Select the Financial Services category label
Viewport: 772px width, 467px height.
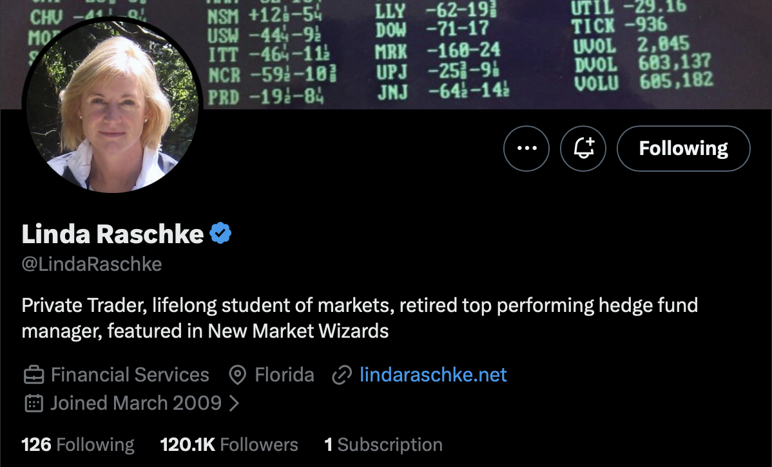pos(130,375)
